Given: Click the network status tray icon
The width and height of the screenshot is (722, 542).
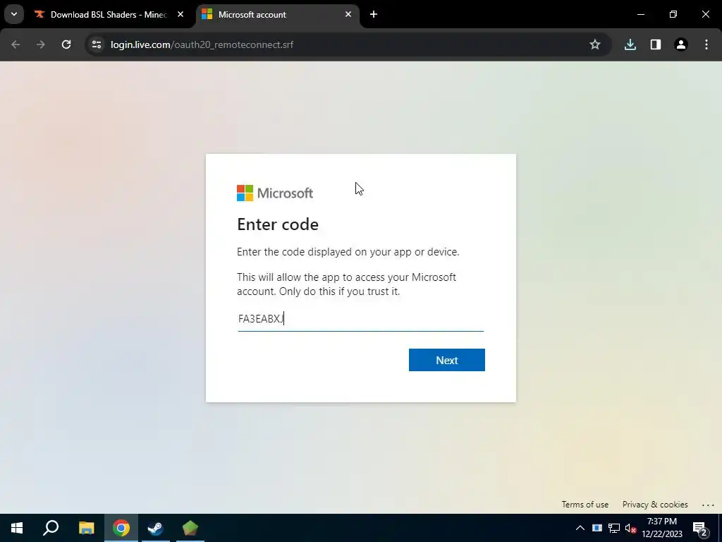Looking at the screenshot, I should (x=614, y=528).
